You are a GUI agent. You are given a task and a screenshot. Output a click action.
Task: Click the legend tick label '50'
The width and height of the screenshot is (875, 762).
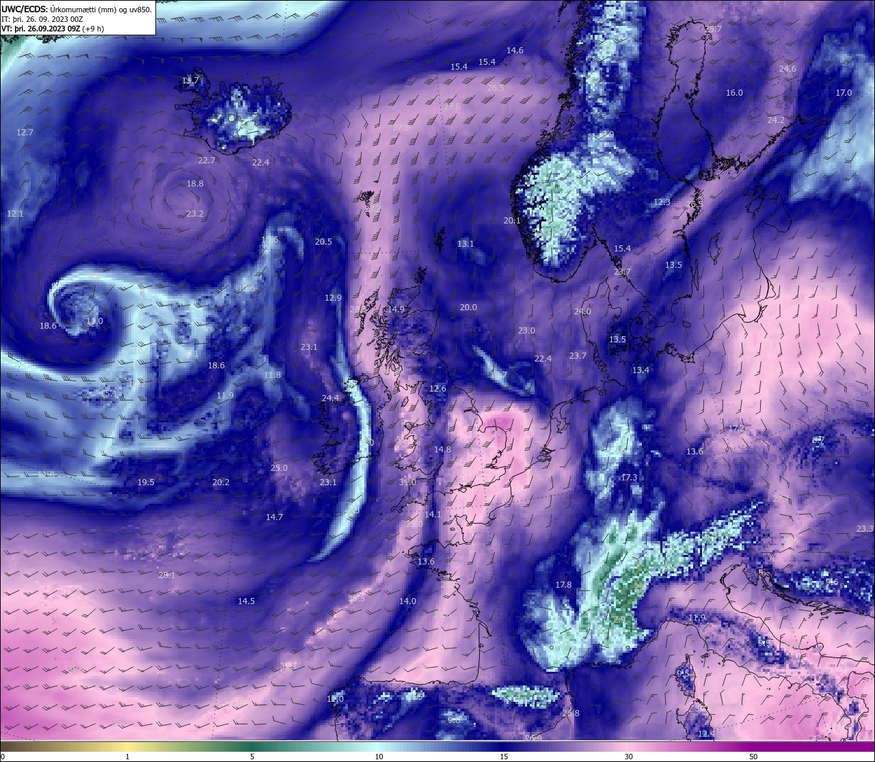click(x=753, y=757)
